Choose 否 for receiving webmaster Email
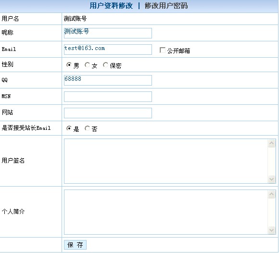This screenshot has width=279, height=253. click(x=87, y=128)
